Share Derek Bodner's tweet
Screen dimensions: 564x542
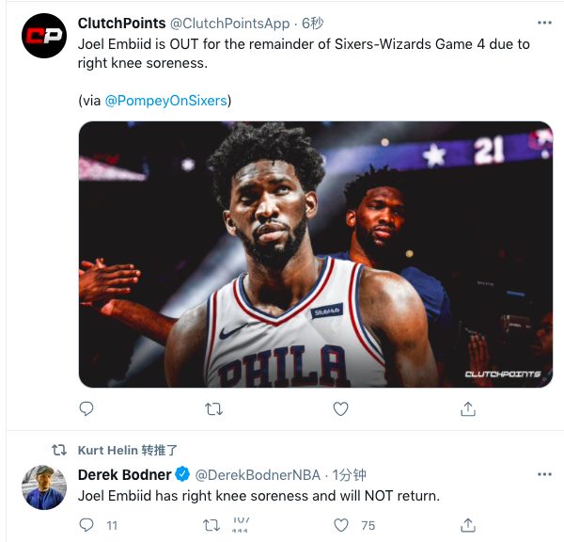(467, 525)
